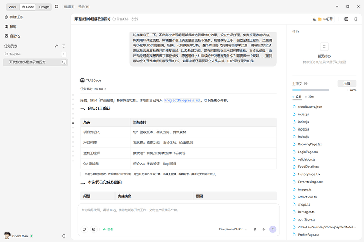Click the TRAE Code logo icon
This screenshot has width=364, height=242.
click(x=82, y=80)
